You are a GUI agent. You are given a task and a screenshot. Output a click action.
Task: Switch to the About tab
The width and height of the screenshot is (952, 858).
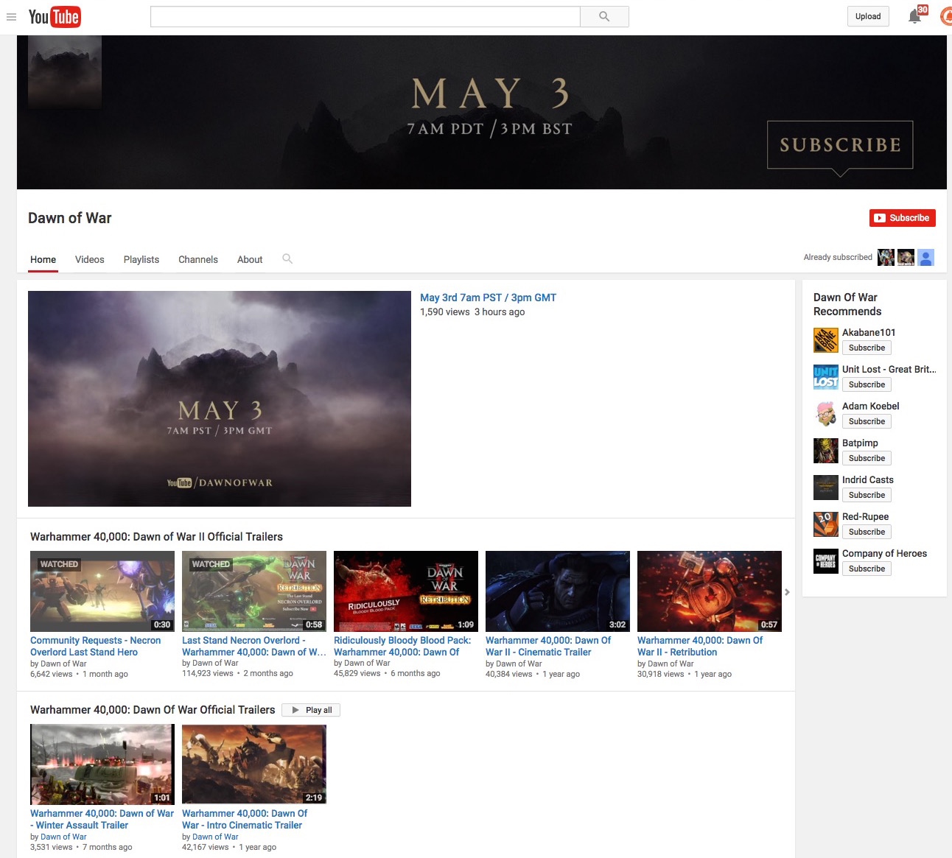tap(250, 259)
